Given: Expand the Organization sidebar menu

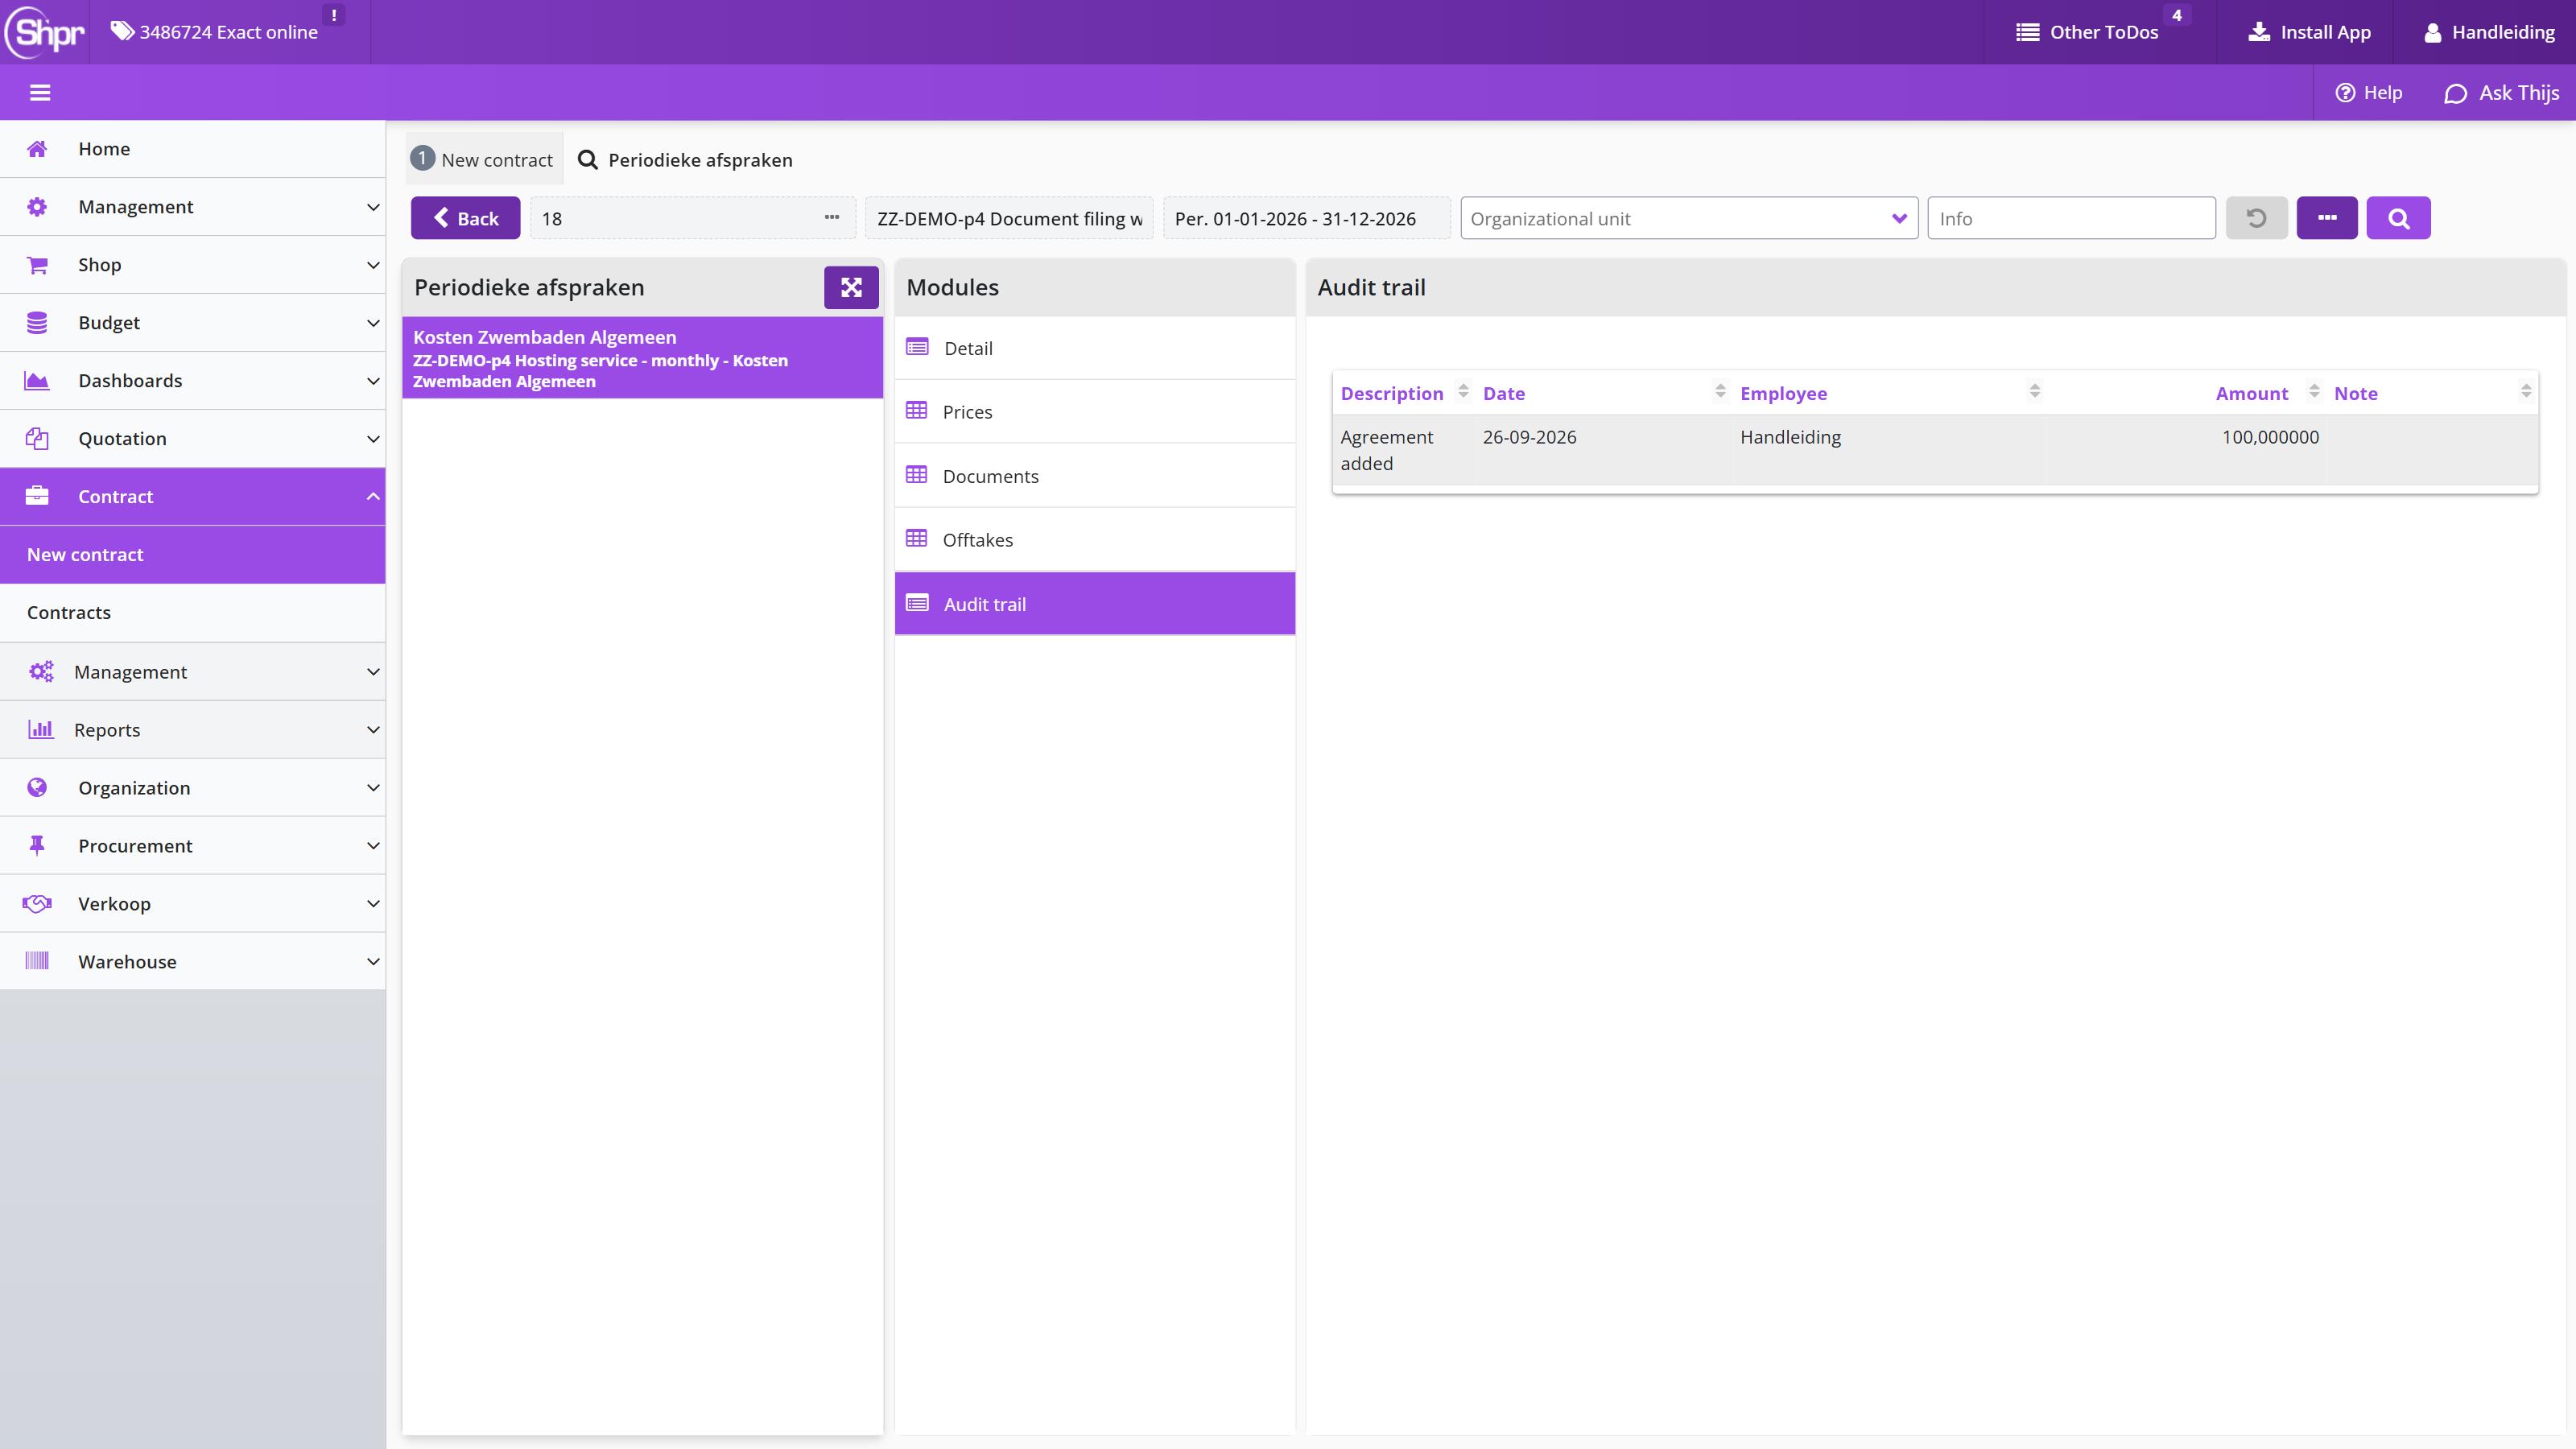Looking at the screenshot, I should point(193,788).
